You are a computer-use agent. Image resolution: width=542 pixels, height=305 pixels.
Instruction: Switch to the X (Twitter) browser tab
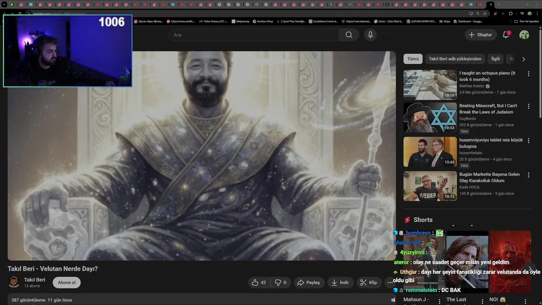(x=387, y=5)
